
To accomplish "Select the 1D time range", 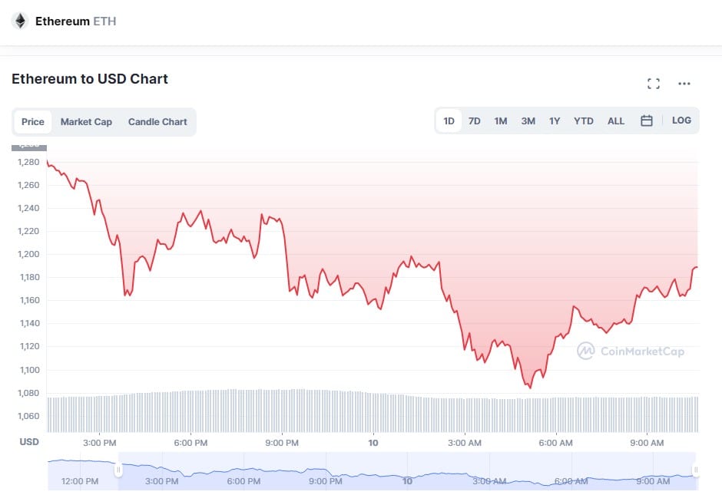I will point(449,120).
